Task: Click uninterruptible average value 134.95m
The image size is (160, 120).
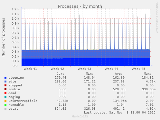Action: click(120, 101)
